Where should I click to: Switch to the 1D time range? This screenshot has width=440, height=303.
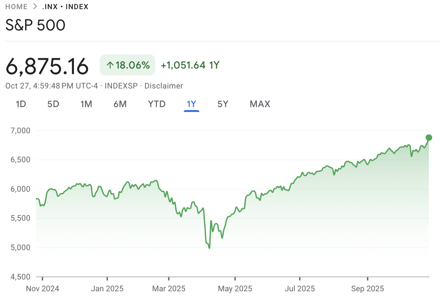21,104
